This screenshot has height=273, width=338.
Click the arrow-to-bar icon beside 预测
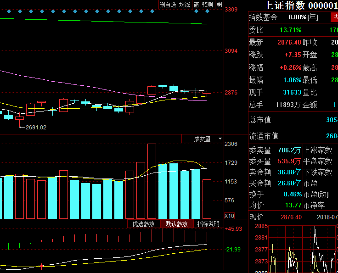coord(220,5)
